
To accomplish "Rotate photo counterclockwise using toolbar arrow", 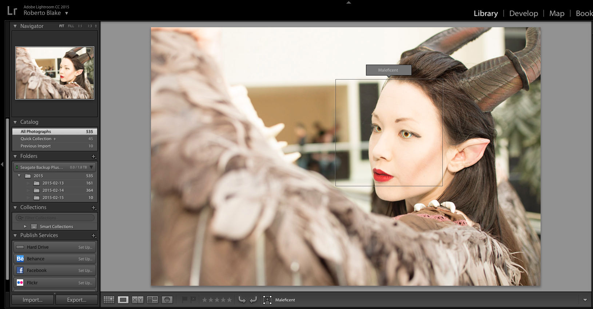I will pyautogui.click(x=242, y=300).
